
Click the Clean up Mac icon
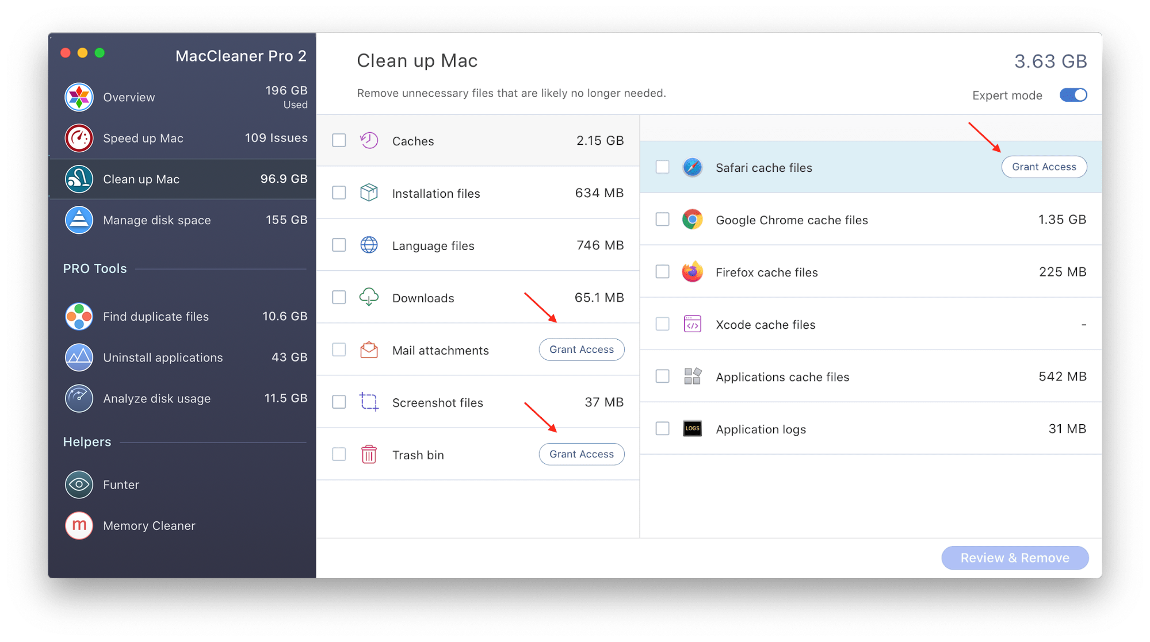pyautogui.click(x=80, y=178)
